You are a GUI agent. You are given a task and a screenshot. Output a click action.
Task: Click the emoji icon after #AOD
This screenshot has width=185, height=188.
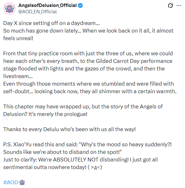[x=22, y=182]
